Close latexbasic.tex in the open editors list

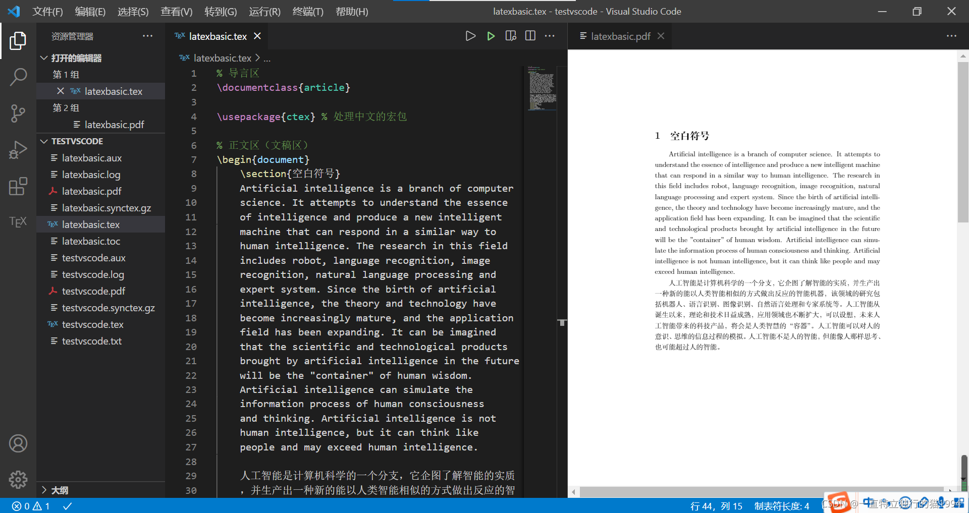[x=61, y=91]
